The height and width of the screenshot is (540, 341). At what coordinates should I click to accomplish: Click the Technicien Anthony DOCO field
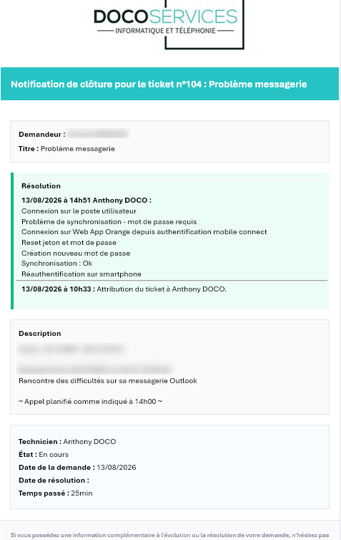tap(67, 441)
